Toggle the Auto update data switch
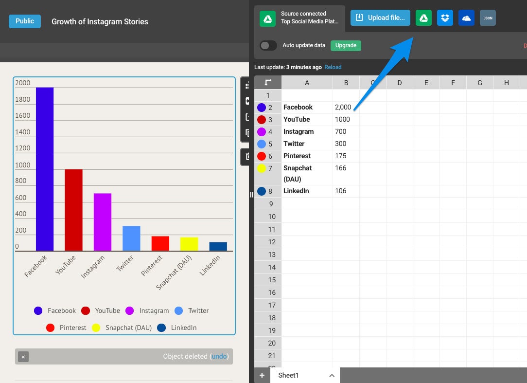Image resolution: width=527 pixels, height=383 pixels. point(268,45)
